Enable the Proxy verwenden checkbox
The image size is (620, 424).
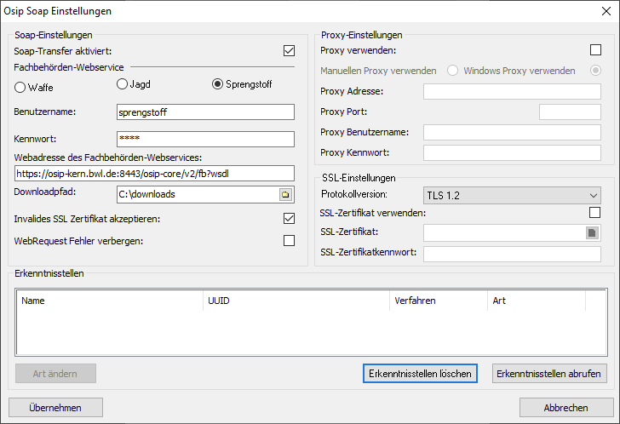[x=595, y=50]
